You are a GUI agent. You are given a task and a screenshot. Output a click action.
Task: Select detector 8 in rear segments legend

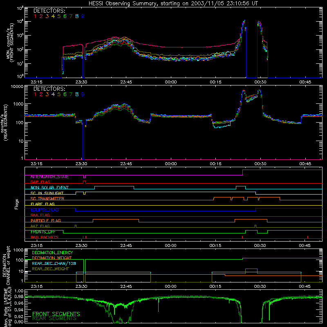tap(77, 94)
